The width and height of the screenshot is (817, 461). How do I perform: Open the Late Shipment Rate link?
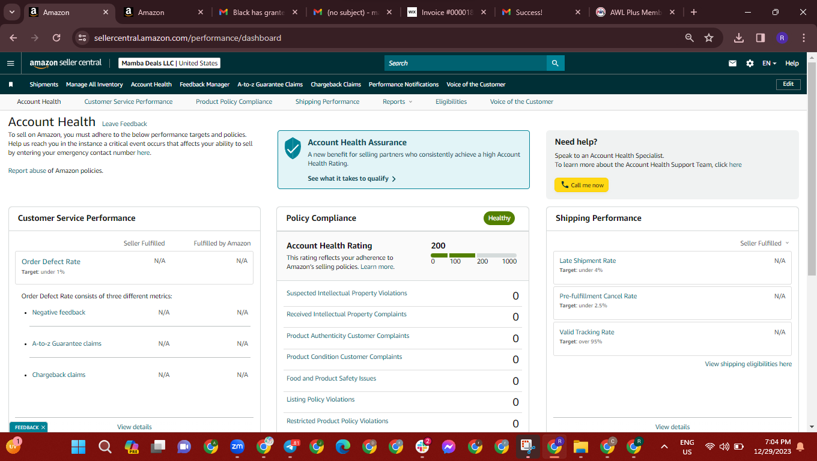(588, 261)
